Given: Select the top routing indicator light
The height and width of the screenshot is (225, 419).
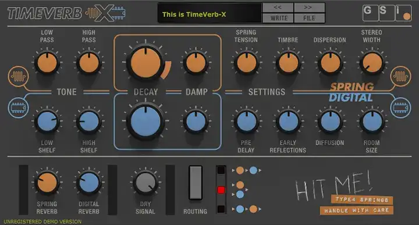Looking at the screenshot, I should (x=221, y=170).
